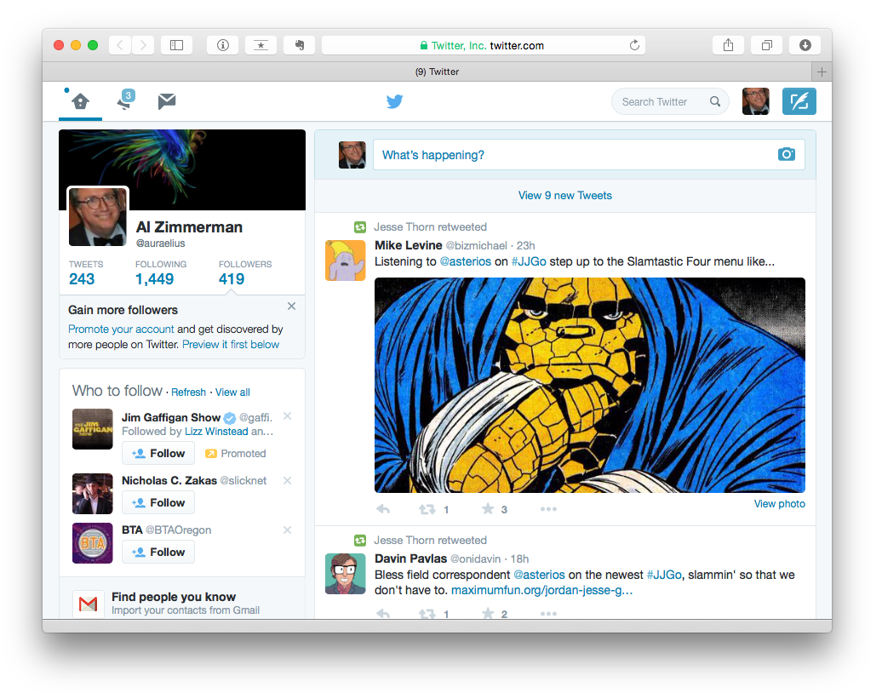Image resolution: width=882 pixels, height=693 pixels.
Task: Follow BTA @BTAOregon
Action: [158, 552]
